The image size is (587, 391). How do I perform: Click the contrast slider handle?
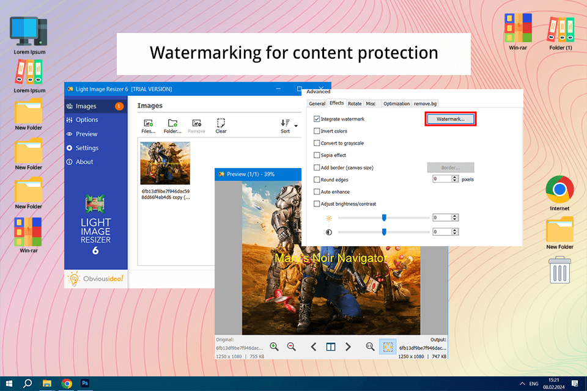pos(384,232)
